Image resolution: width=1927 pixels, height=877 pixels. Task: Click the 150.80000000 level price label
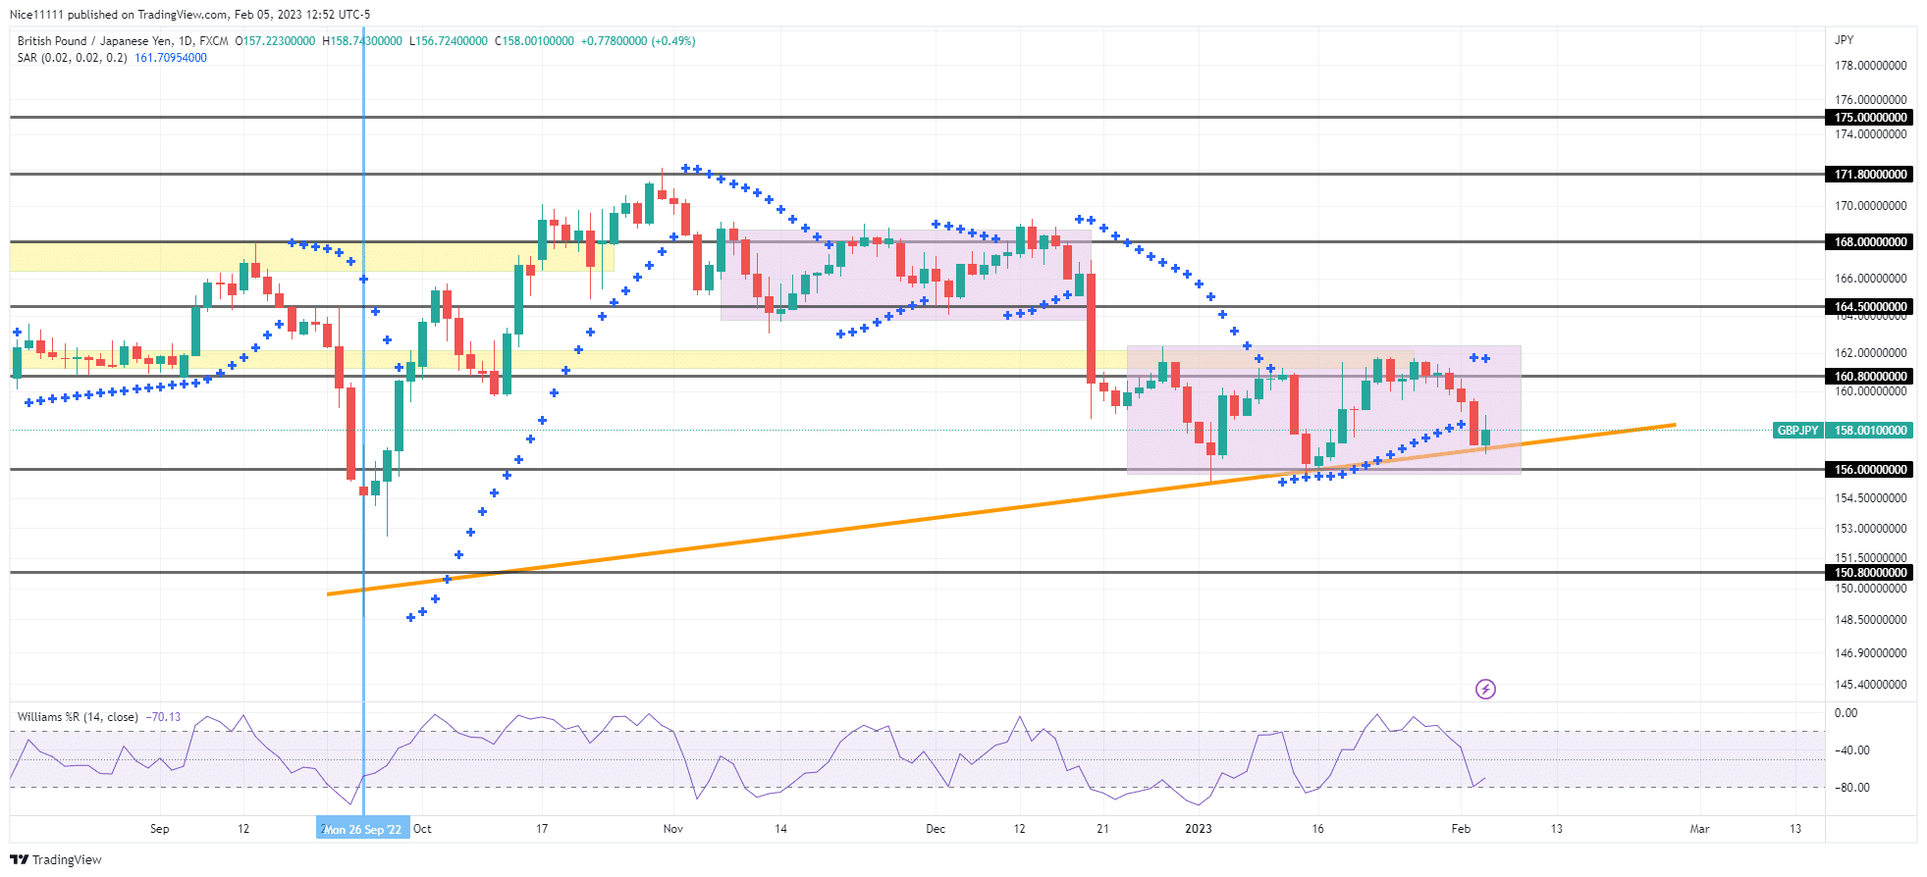coord(1870,572)
